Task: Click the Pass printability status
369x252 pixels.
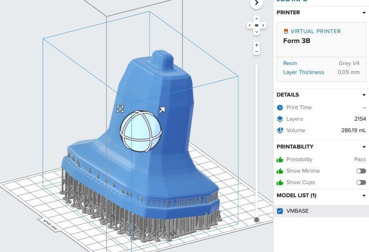Action: (360, 160)
